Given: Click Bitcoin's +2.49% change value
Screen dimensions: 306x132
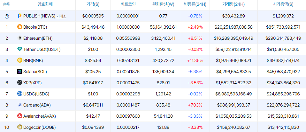Looking at the screenshot, I should pyautogui.click(x=195, y=27).
